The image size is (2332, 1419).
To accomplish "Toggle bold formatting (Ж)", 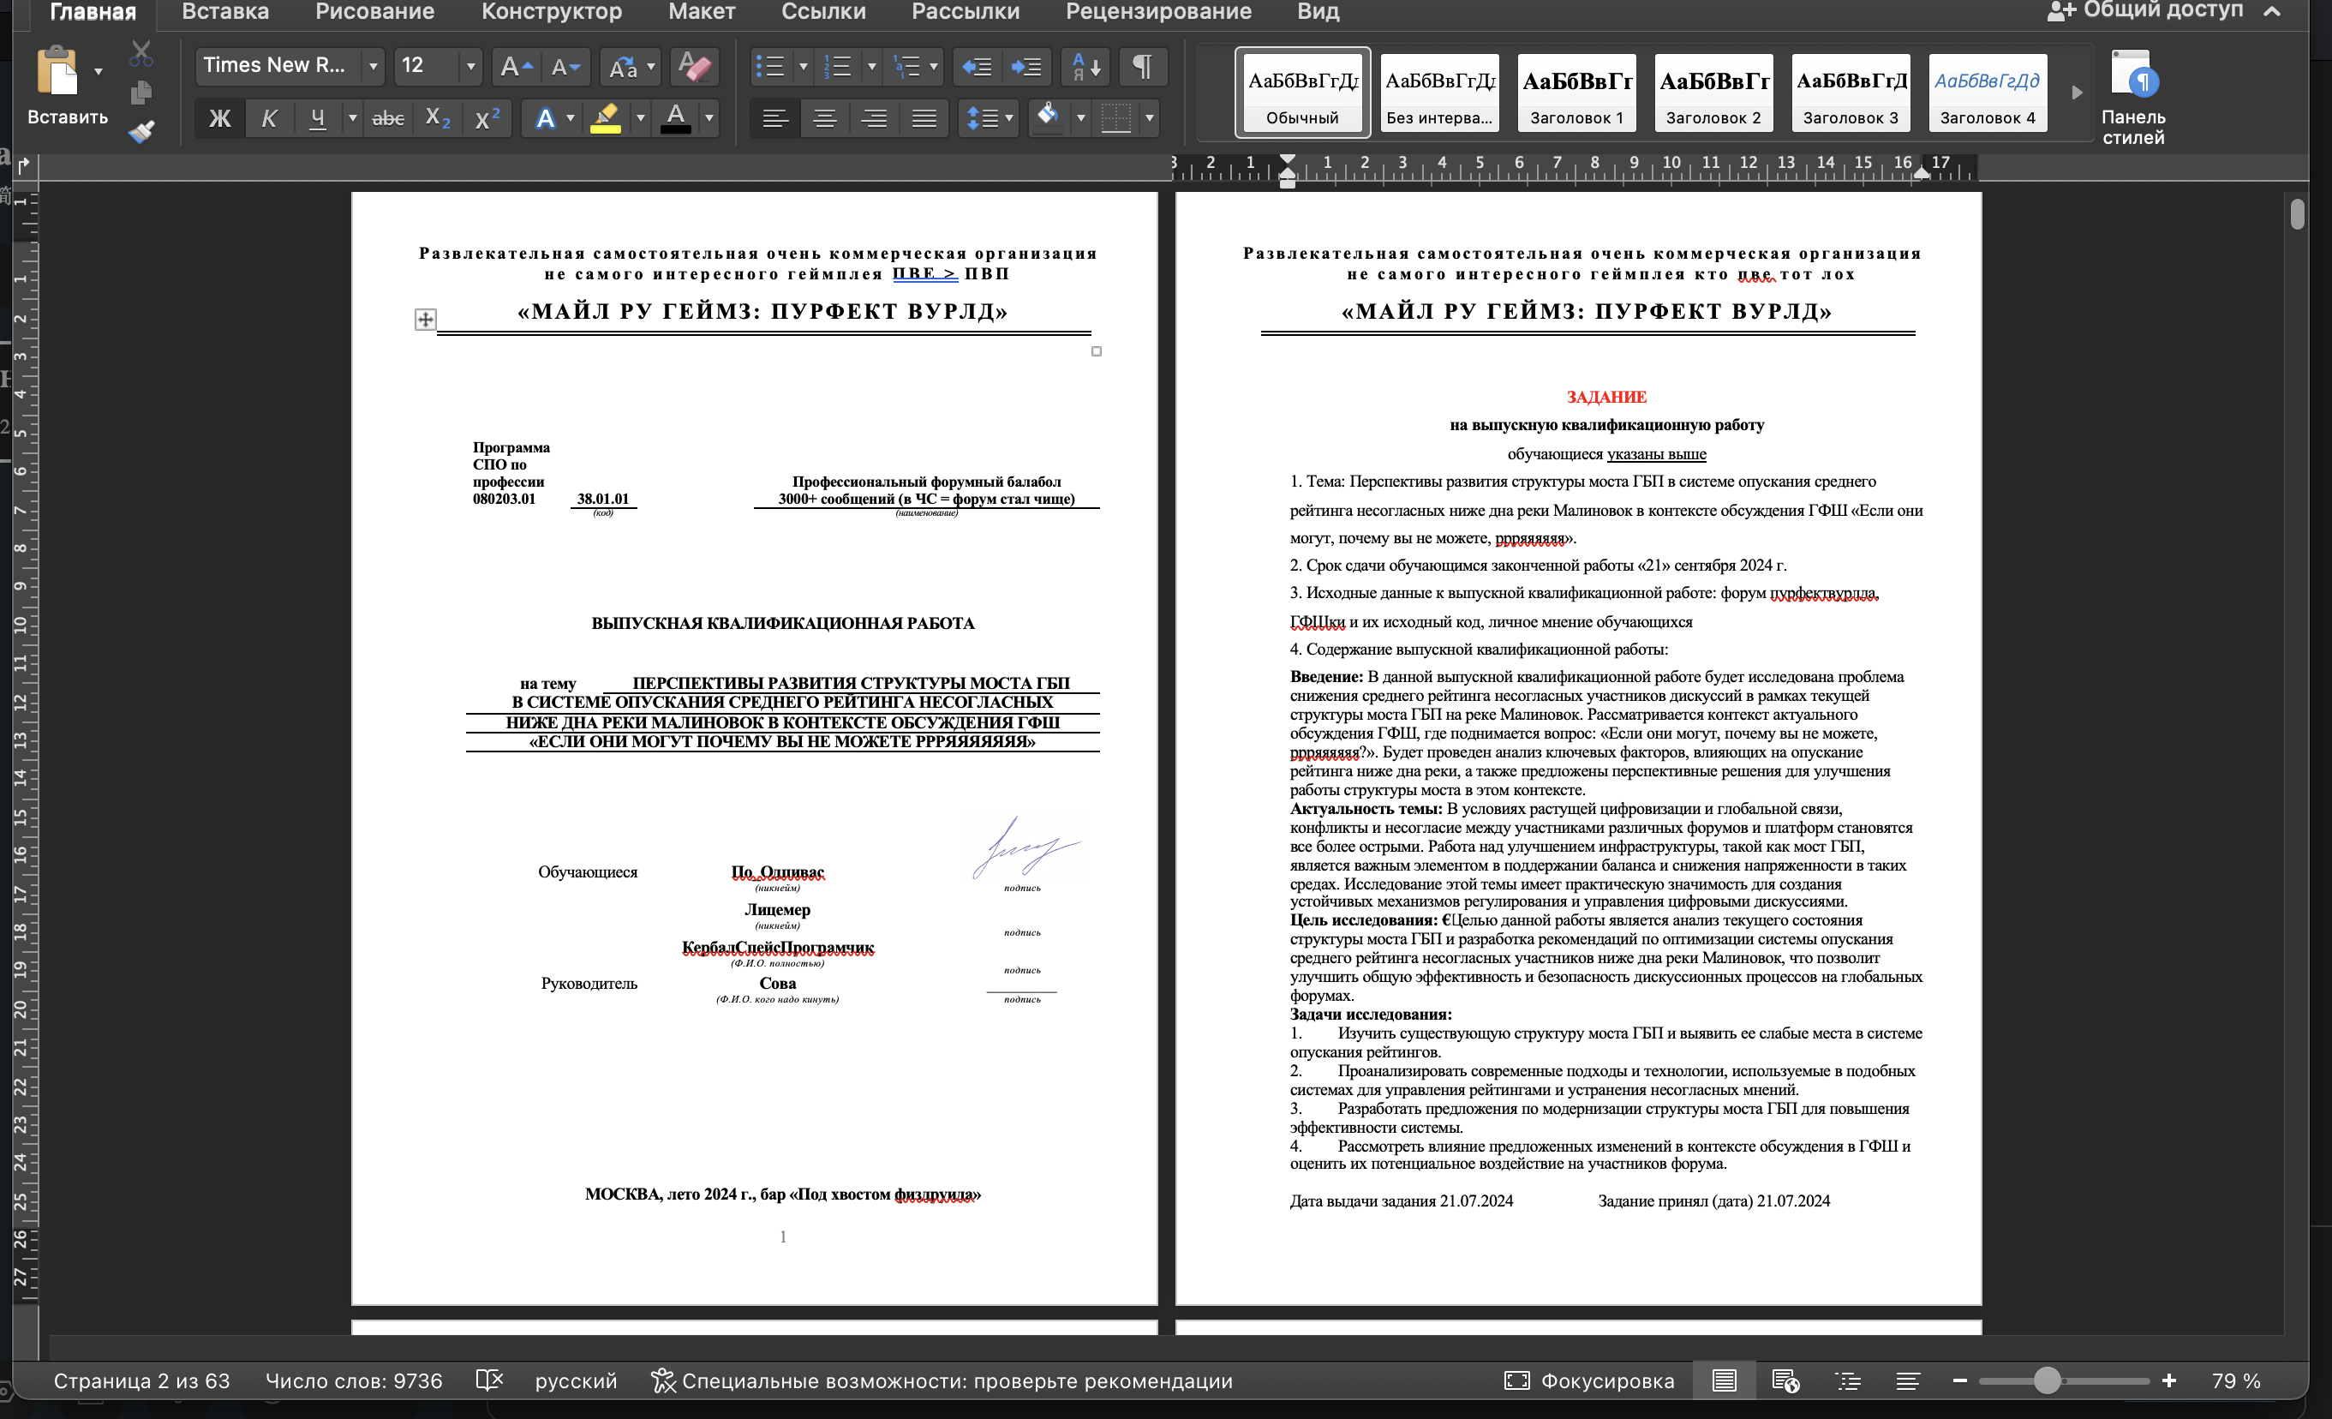I will coord(219,118).
